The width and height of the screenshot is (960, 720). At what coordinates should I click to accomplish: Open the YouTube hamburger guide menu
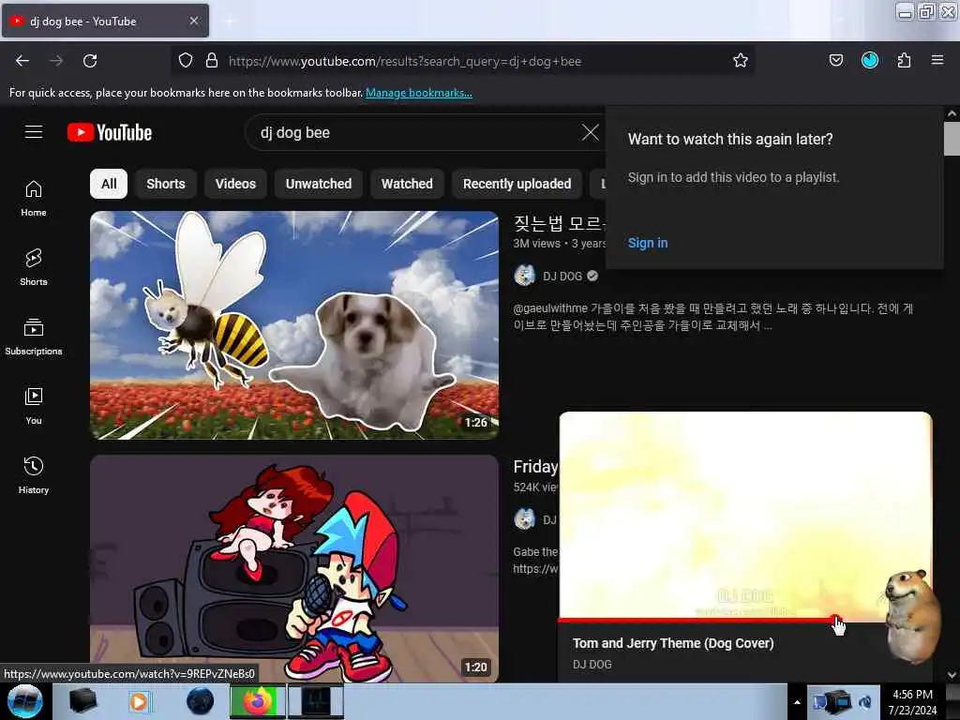pos(34,132)
